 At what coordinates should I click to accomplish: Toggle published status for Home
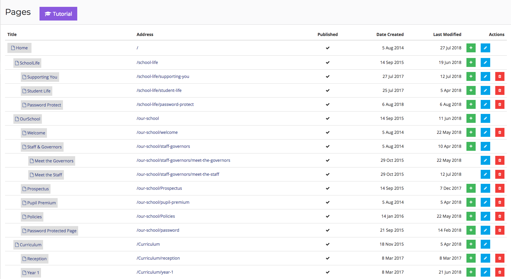[328, 48]
